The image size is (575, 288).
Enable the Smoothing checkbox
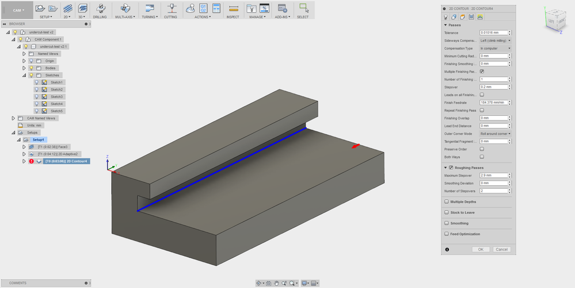click(447, 223)
